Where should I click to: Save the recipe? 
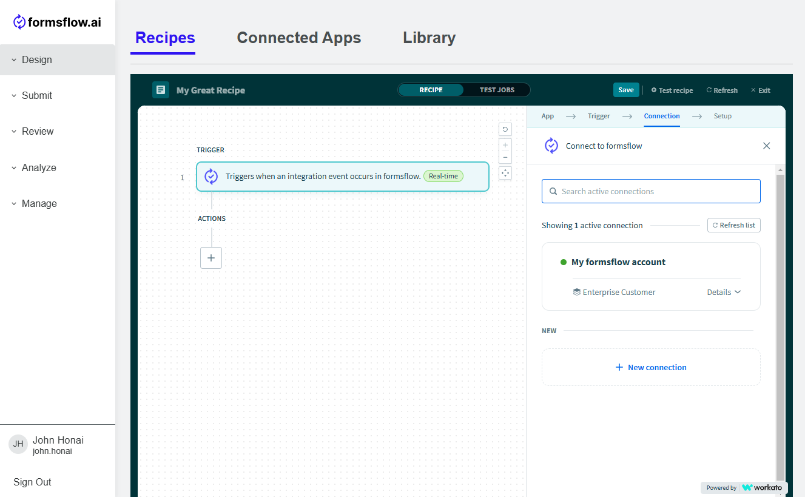pos(626,90)
